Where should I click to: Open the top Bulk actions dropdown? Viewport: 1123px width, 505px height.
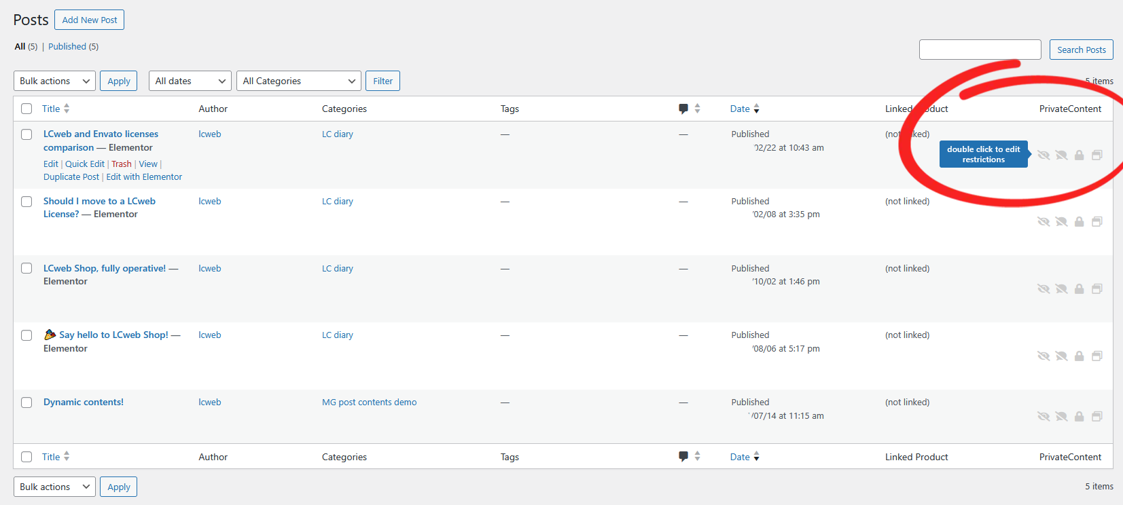click(54, 81)
